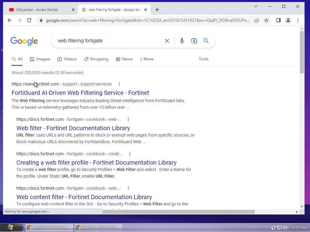This screenshot has height=232, width=310.
Task: Go back with the browser back arrow
Action: [10, 20]
